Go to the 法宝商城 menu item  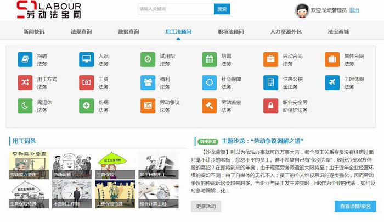[338, 32]
